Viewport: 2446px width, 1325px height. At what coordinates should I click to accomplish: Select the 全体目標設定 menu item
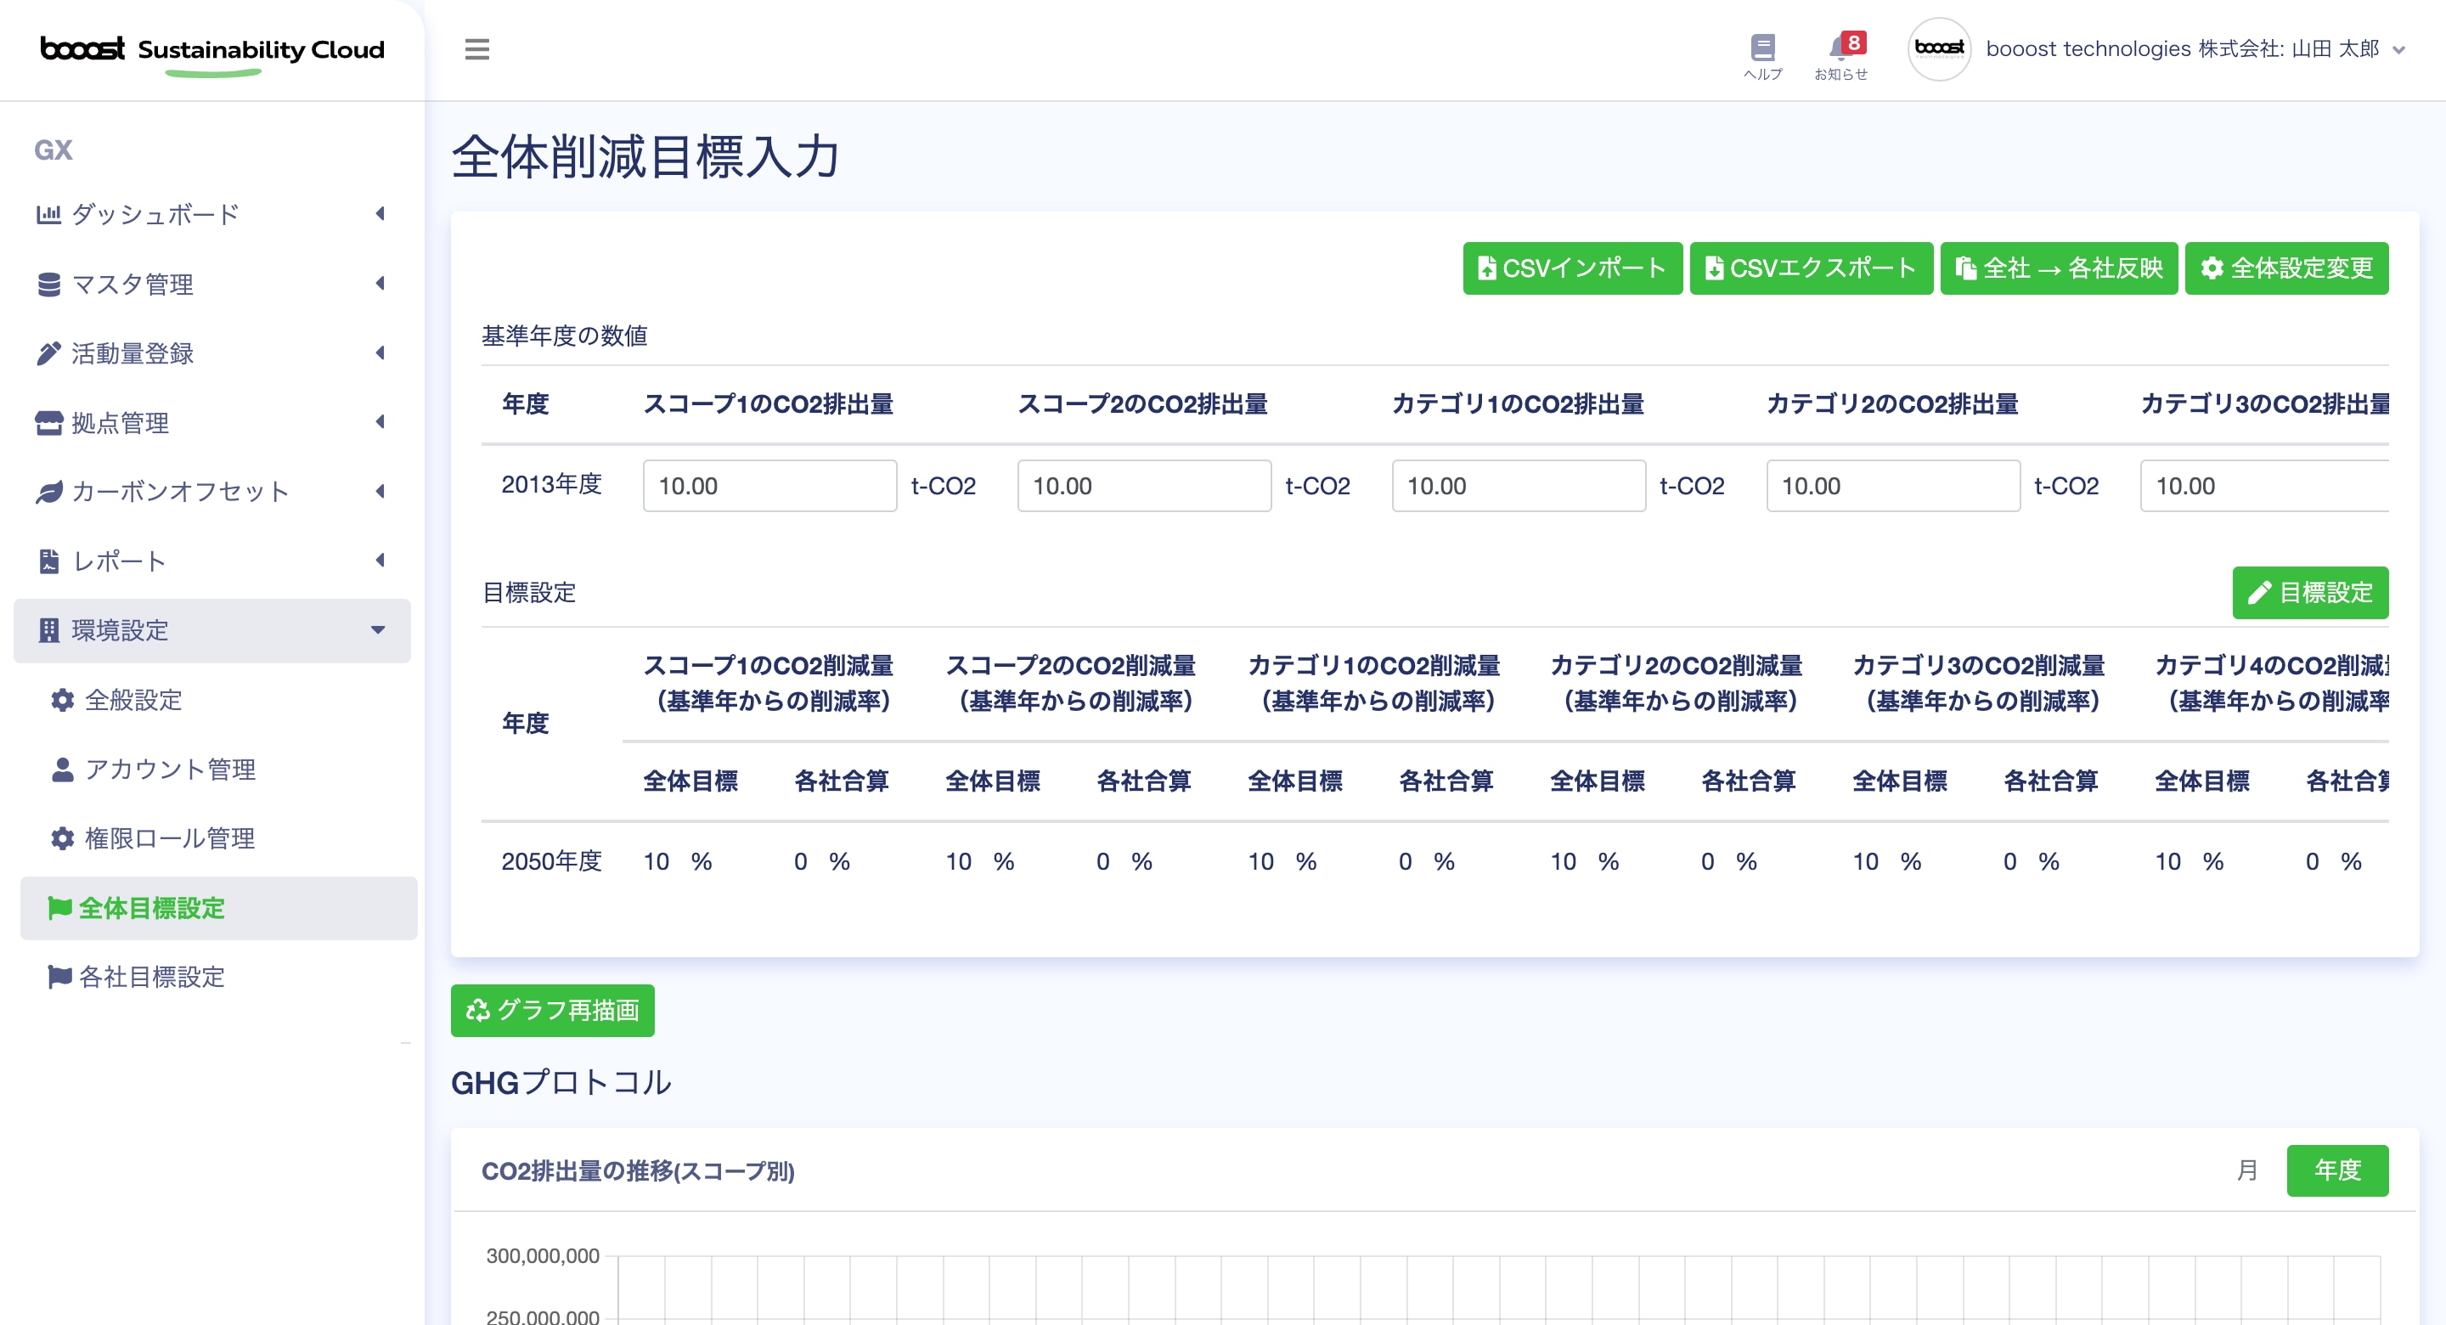pyautogui.click(x=218, y=908)
